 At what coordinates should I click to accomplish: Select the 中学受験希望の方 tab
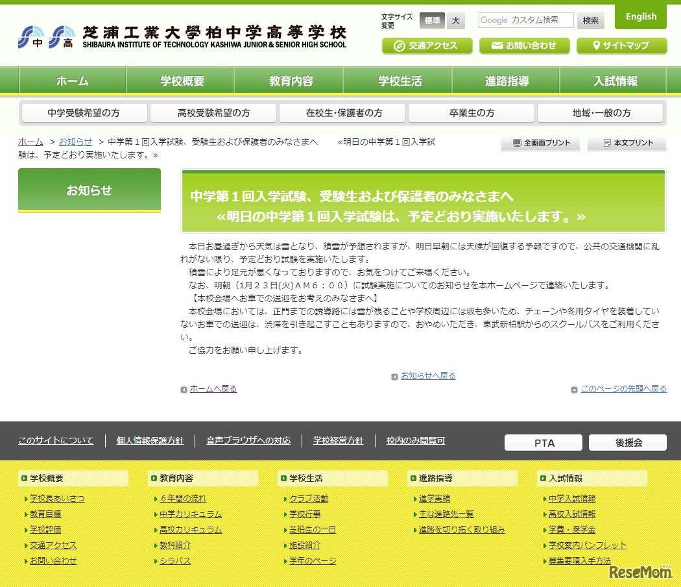pos(84,113)
